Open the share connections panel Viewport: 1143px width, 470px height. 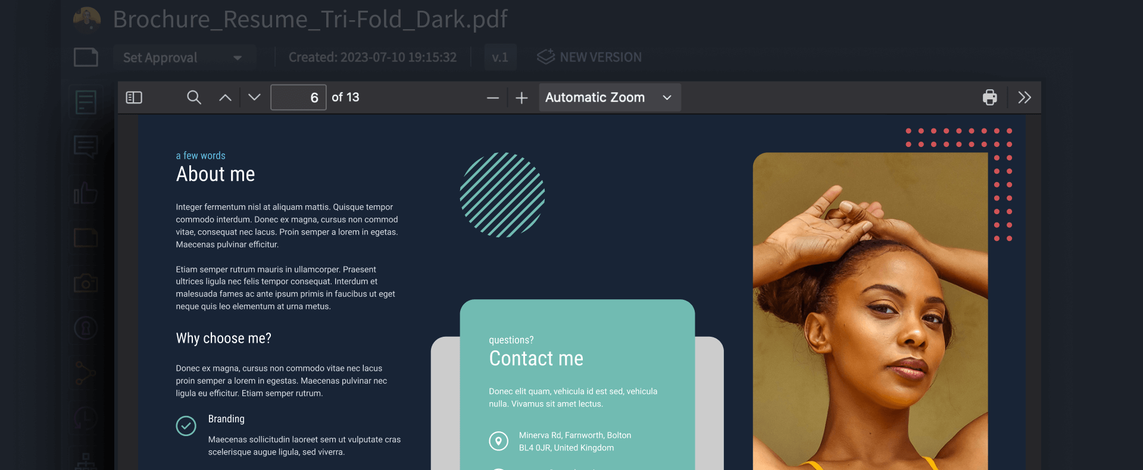click(86, 374)
